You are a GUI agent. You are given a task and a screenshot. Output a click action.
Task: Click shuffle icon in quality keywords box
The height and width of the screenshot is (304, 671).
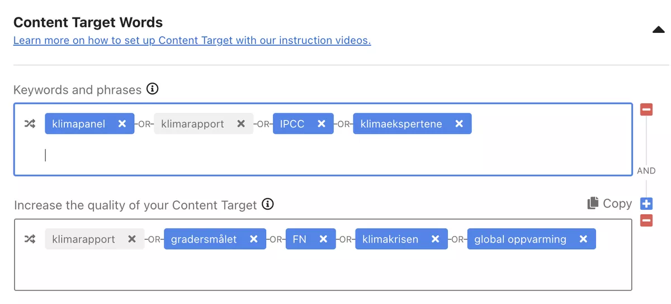30,239
